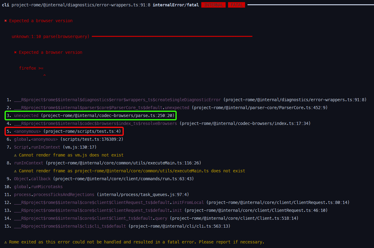
Task: Click "global.runMicrotasks" in frame 10
Action: (x=38, y=187)
